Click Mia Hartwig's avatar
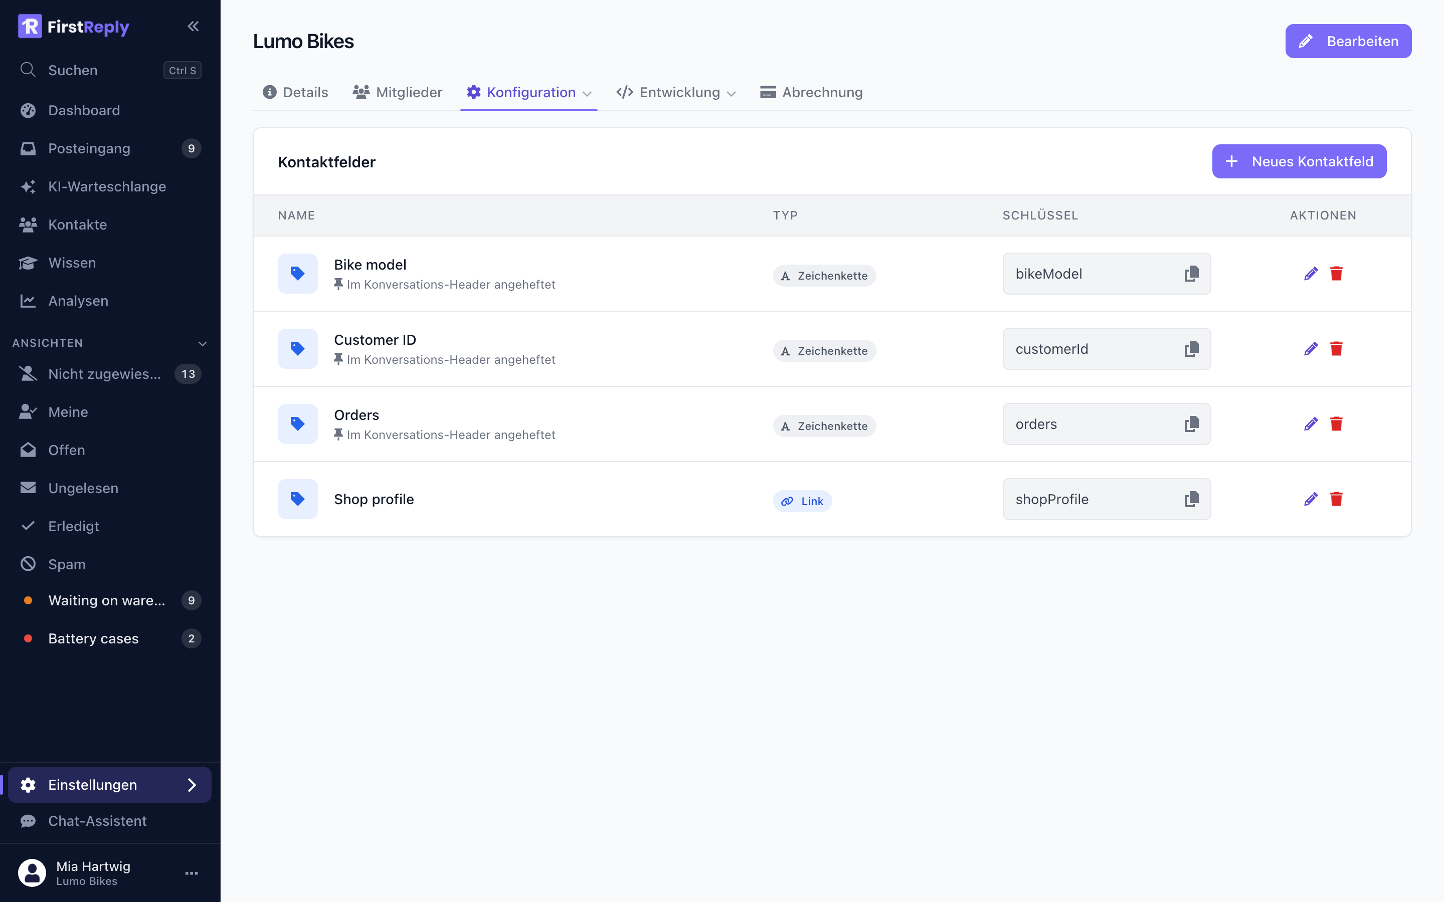This screenshot has width=1444, height=902. point(32,873)
